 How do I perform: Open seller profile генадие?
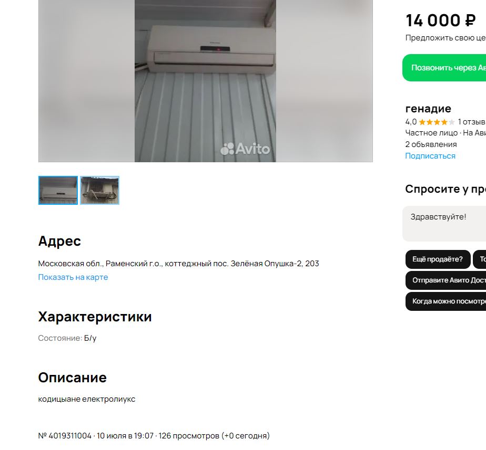[428, 109]
